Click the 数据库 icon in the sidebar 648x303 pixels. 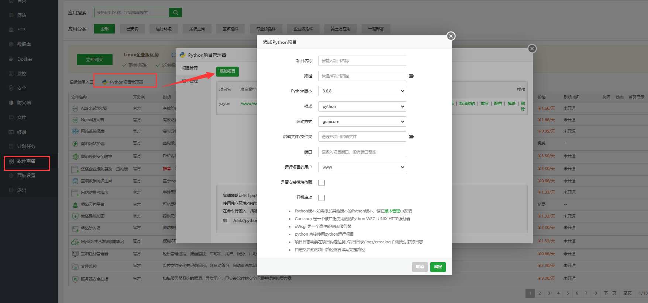coord(11,44)
